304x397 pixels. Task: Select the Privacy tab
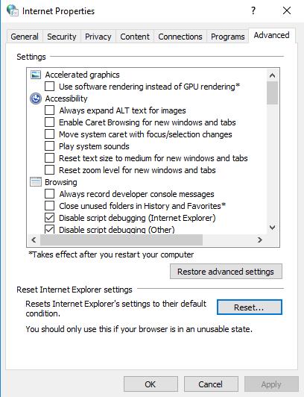(x=98, y=37)
